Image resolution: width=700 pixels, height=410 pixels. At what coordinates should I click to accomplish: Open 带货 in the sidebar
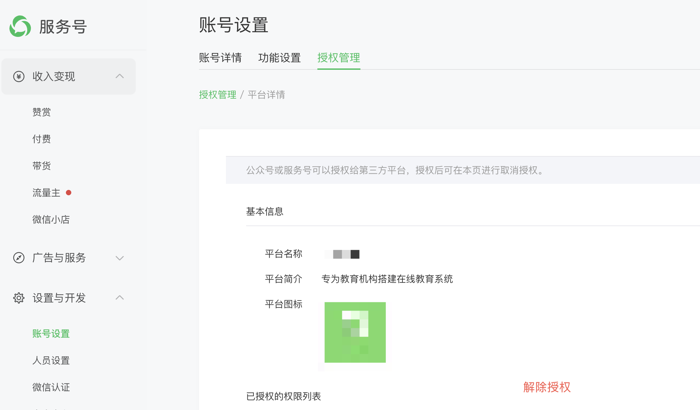(x=42, y=166)
